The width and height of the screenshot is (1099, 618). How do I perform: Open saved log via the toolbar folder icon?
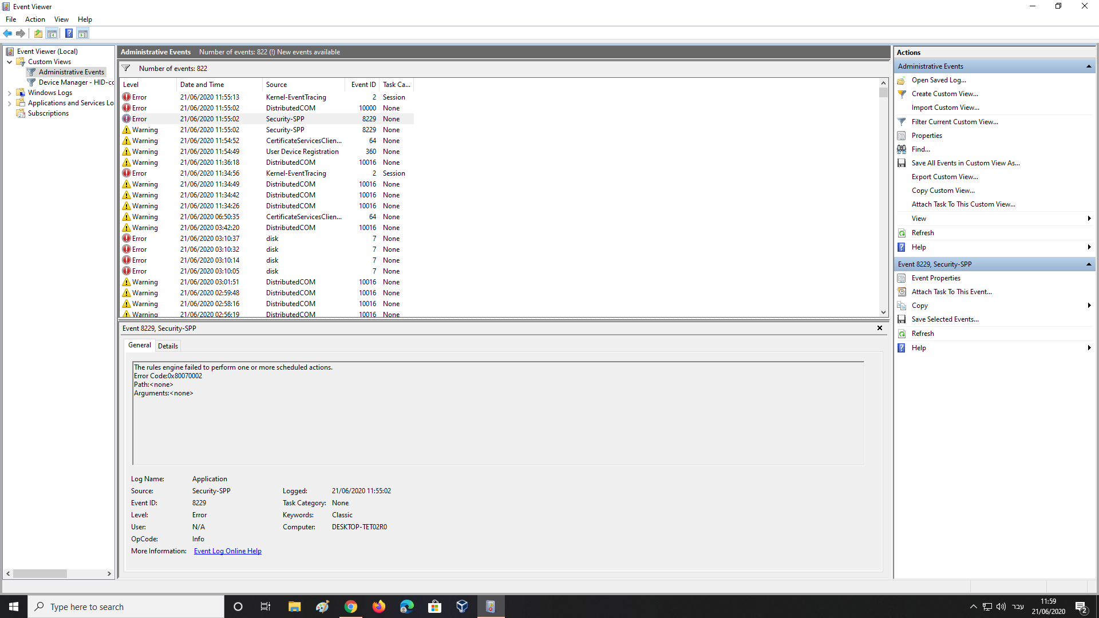click(38, 33)
